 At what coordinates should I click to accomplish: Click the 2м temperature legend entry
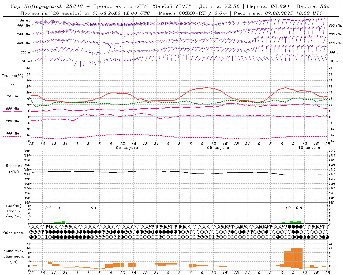pos(13,84)
